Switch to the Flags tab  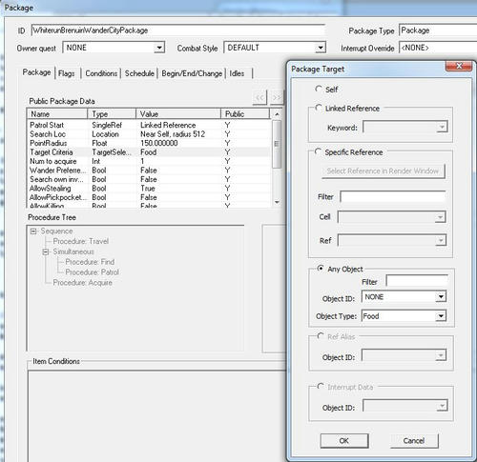67,73
